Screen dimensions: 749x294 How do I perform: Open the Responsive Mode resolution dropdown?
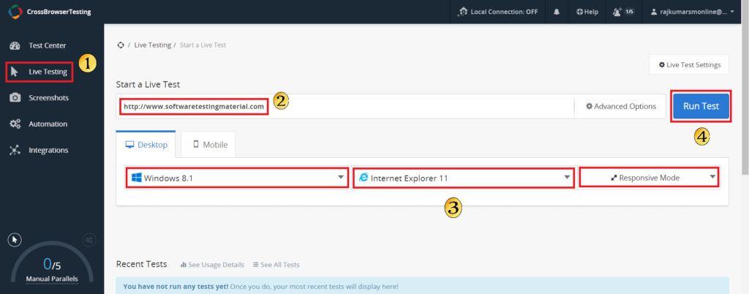click(x=648, y=178)
